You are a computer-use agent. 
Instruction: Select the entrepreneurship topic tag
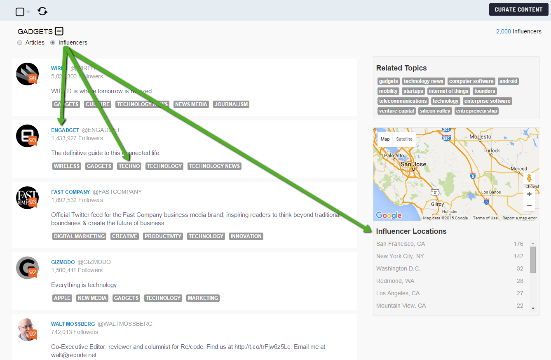pyautogui.click(x=477, y=111)
